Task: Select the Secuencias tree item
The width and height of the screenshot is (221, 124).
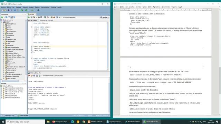Action: point(10,45)
